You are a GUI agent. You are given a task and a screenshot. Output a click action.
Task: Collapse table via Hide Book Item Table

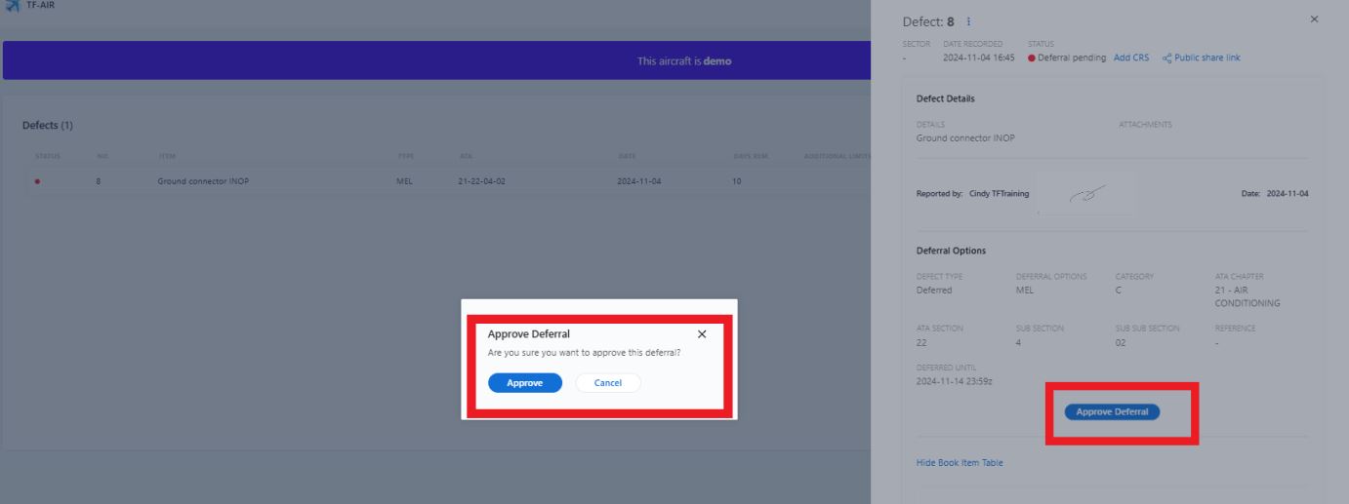click(960, 462)
